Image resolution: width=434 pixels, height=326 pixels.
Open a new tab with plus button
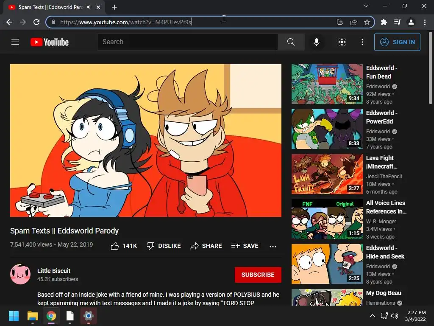coord(114,7)
